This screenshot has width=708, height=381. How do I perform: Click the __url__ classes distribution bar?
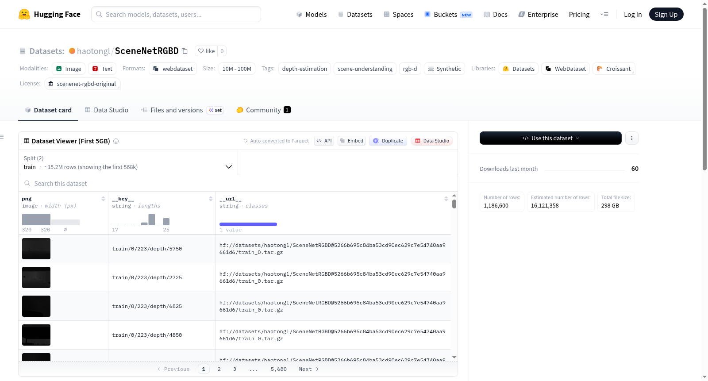[x=248, y=224]
